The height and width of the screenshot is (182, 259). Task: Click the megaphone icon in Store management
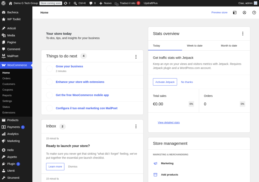pyautogui.click(x=156, y=163)
